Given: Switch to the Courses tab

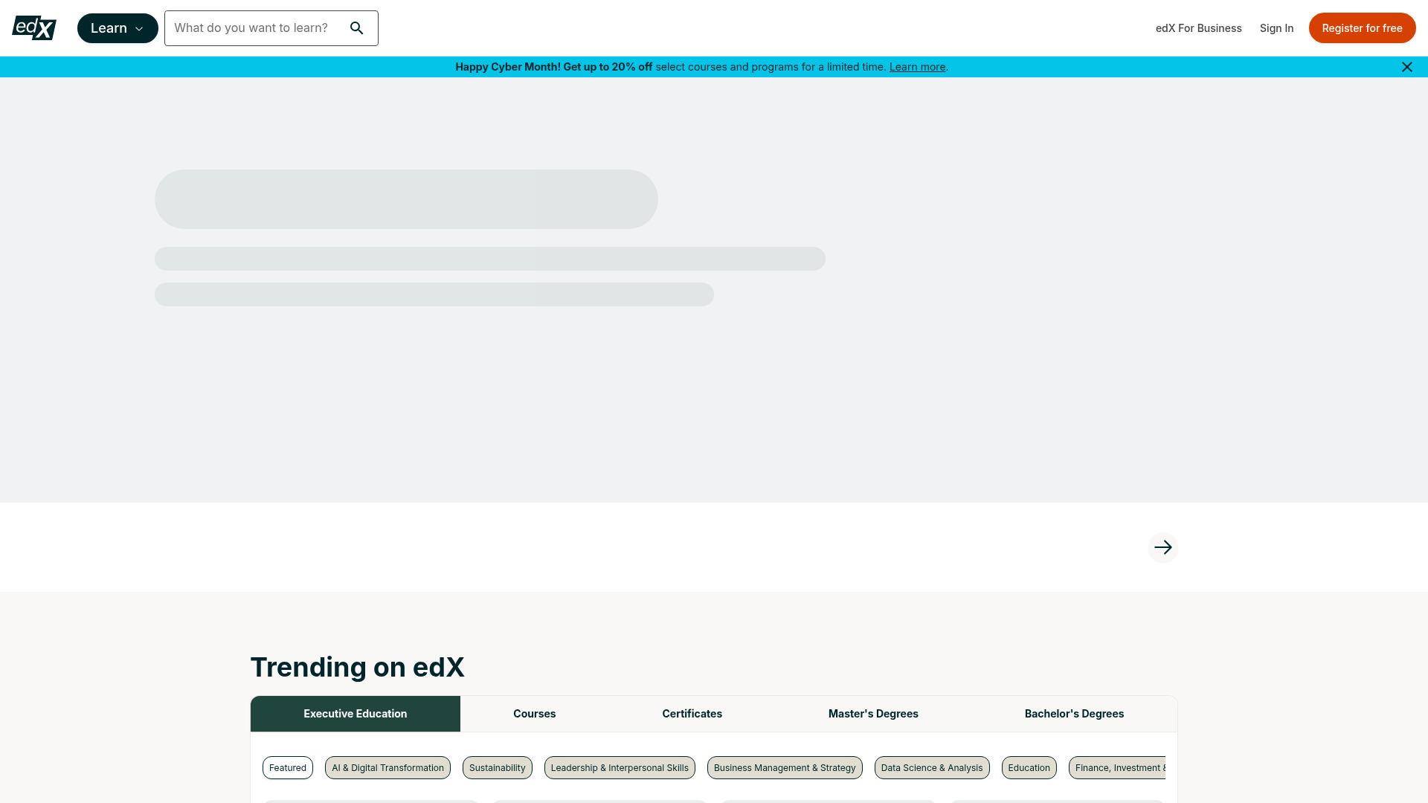Looking at the screenshot, I should 534,713.
